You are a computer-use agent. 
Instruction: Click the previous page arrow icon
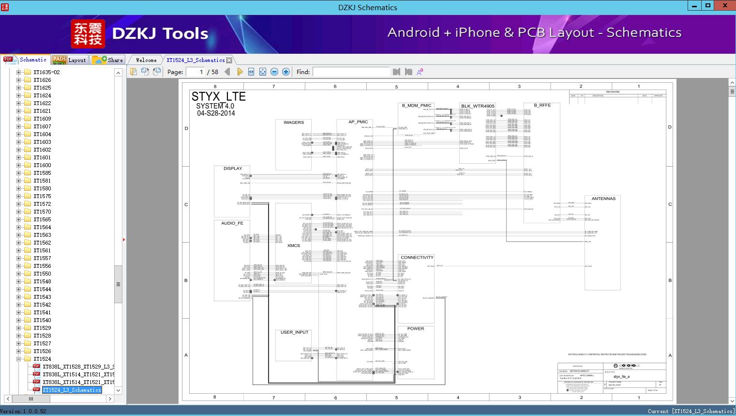227,72
